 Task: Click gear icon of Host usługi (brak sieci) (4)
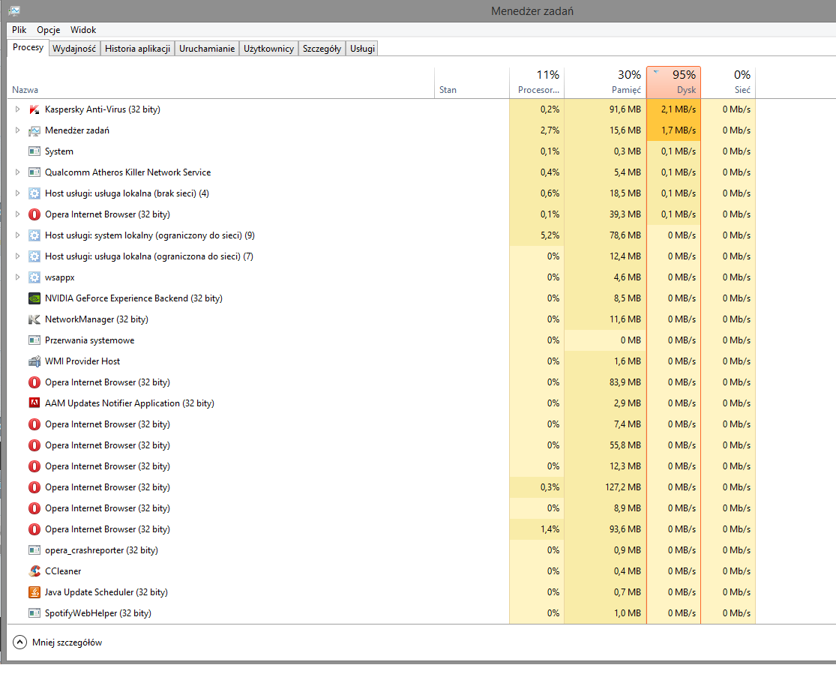34,193
